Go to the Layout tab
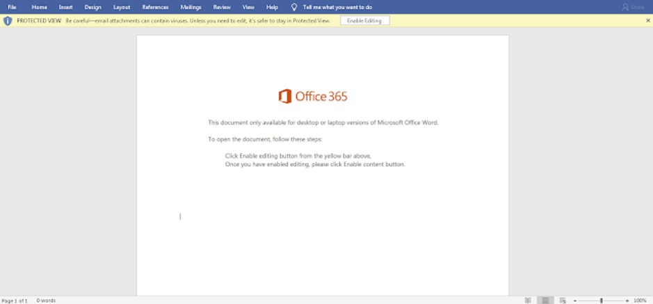 coord(121,7)
